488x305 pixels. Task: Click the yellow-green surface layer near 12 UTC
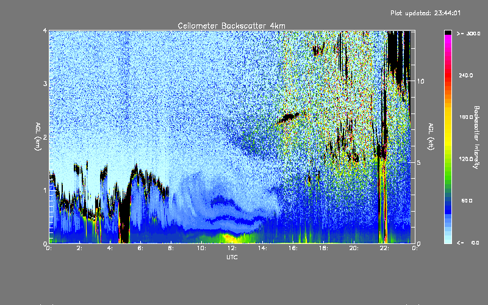pos(231,238)
